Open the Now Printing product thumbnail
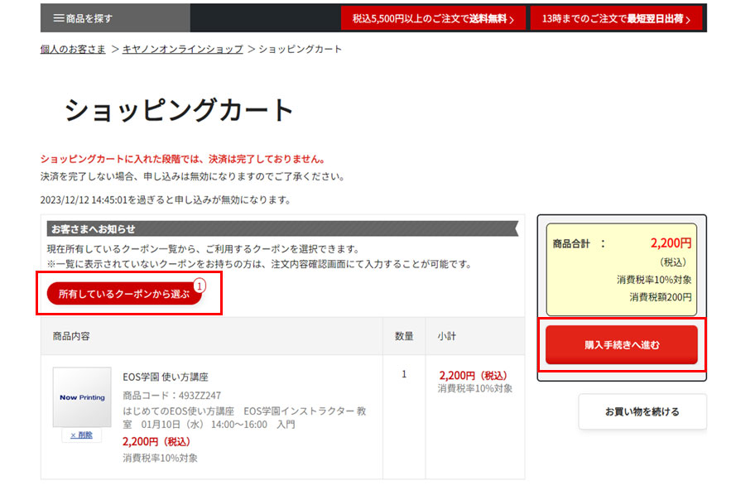The image size is (755, 490). [82, 397]
